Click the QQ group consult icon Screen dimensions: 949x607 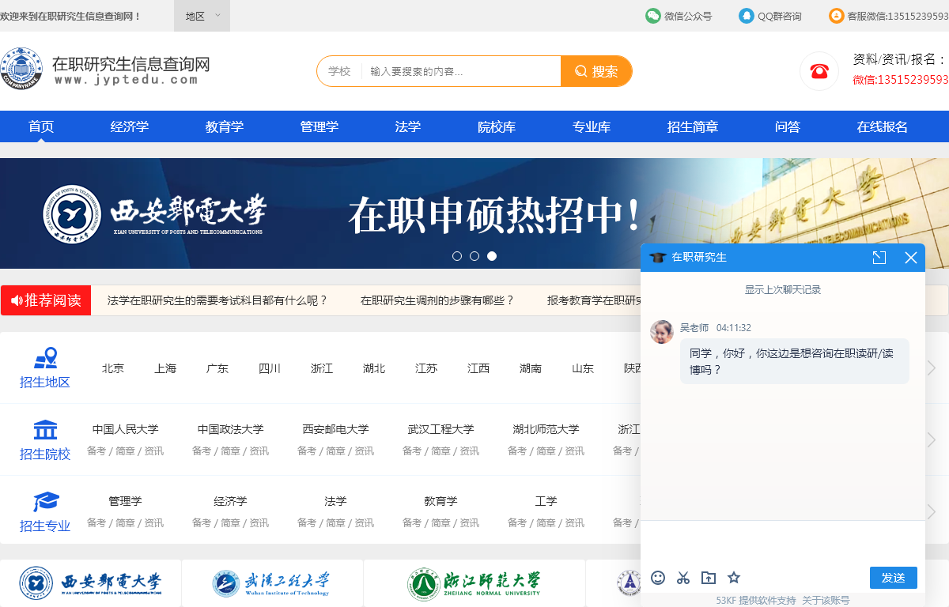point(747,16)
